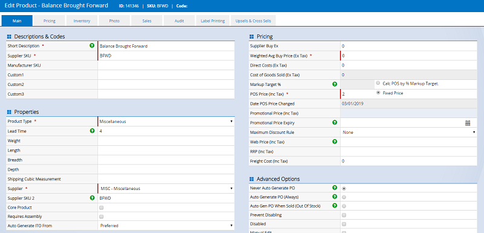The width and height of the screenshot is (484, 233).
Task: Switch to the Photo tab
Action: pyautogui.click(x=114, y=21)
